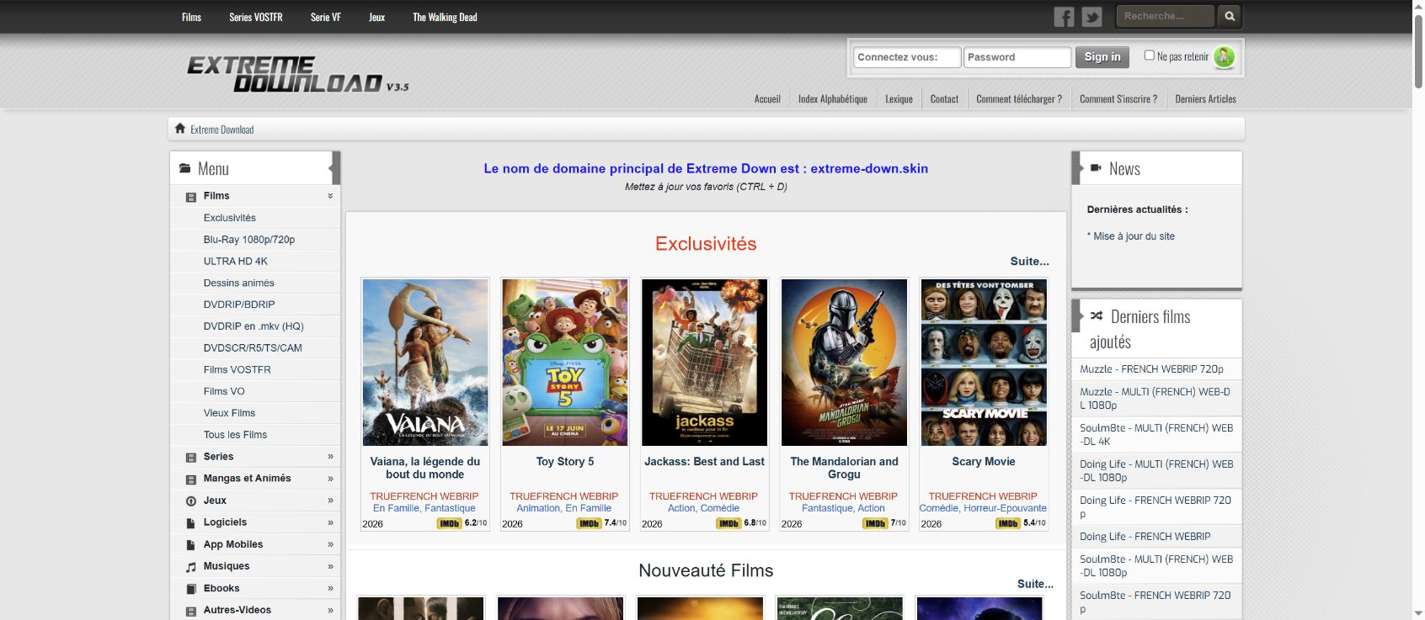Click the Extreme Download logo
Image resolution: width=1425 pixels, height=620 pixels.
point(296,74)
